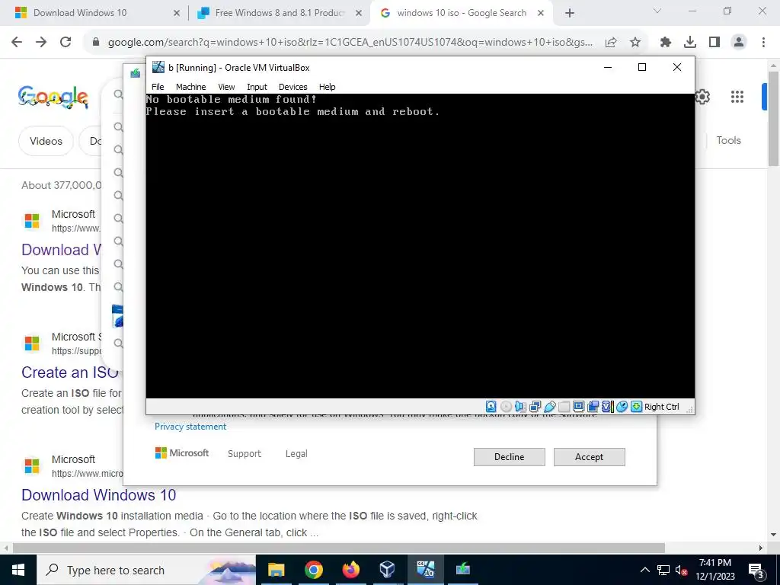Open the Devices menu in VirtualBox
Viewport: 780px width, 585px height.
(293, 87)
